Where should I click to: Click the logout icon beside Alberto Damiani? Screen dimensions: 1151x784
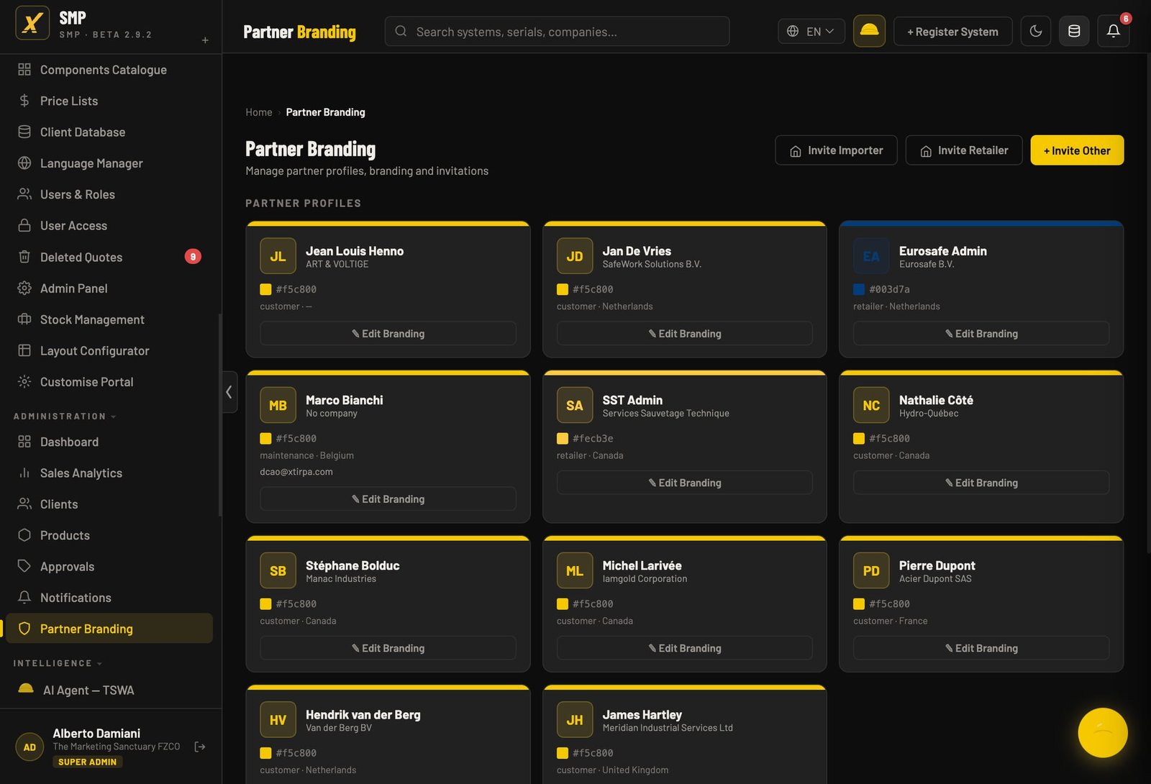(200, 747)
